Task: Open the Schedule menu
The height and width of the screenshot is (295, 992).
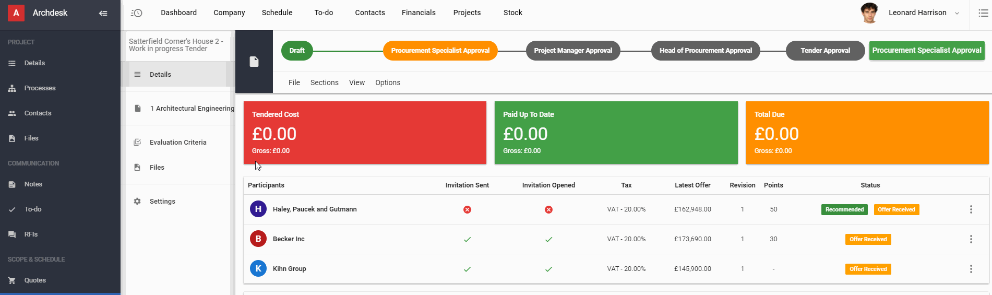Action: tap(277, 13)
